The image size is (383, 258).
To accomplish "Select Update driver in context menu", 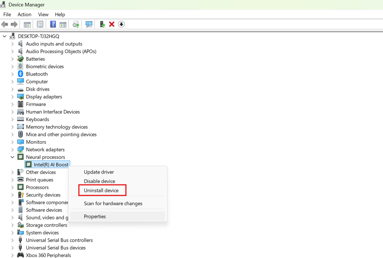I will pos(99,172).
